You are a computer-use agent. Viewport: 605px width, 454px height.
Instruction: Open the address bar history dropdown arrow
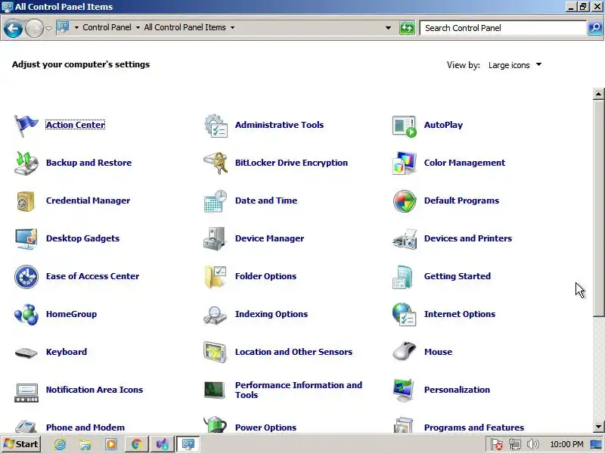point(388,28)
